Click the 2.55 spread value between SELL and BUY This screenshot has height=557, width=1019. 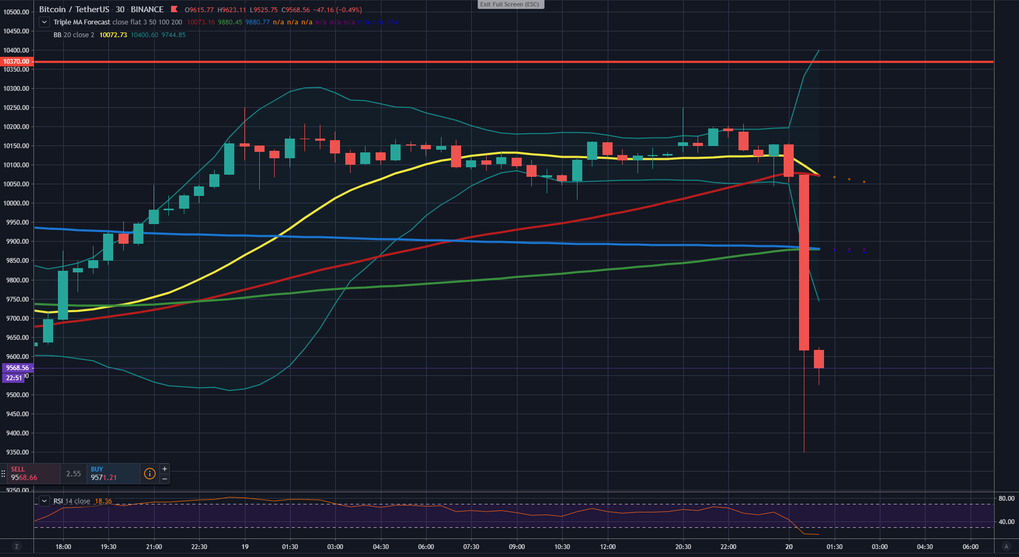(73, 474)
